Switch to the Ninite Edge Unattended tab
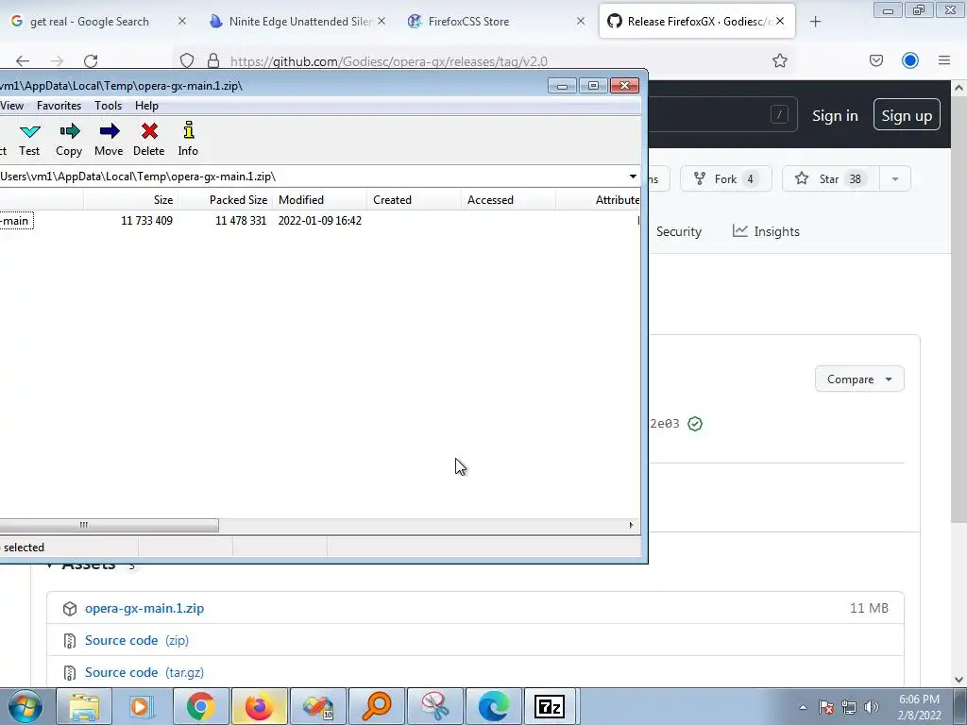967x725 pixels. [297, 22]
